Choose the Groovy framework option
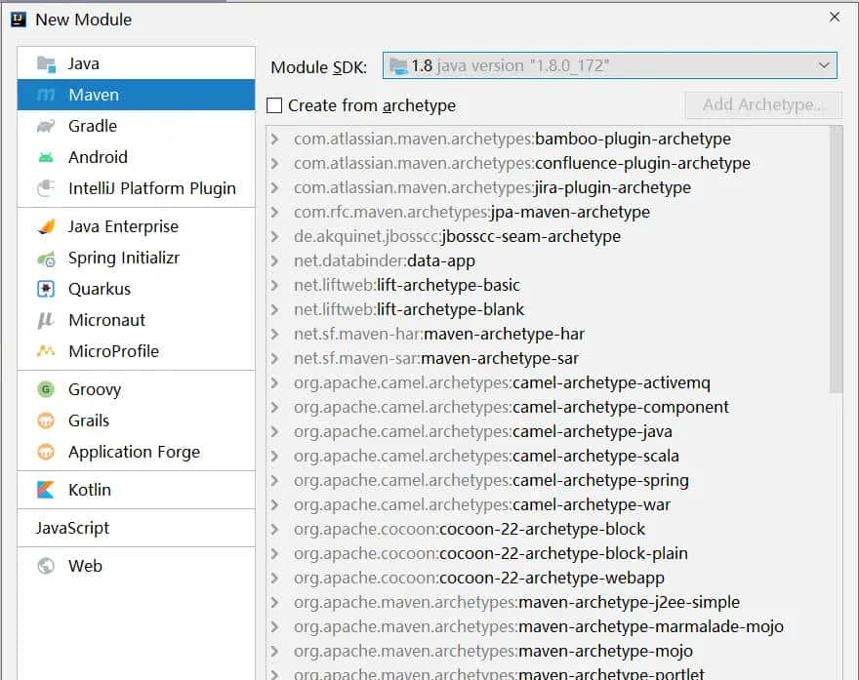 pos(88,388)
